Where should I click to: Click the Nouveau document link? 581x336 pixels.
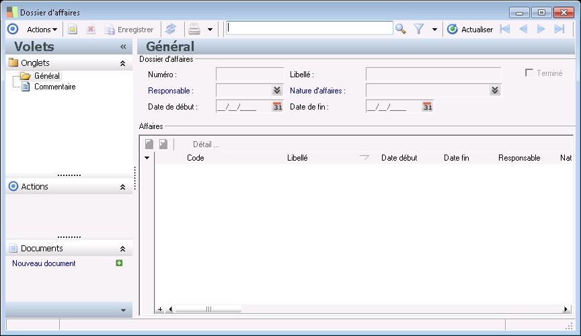(x=44, y=263)
